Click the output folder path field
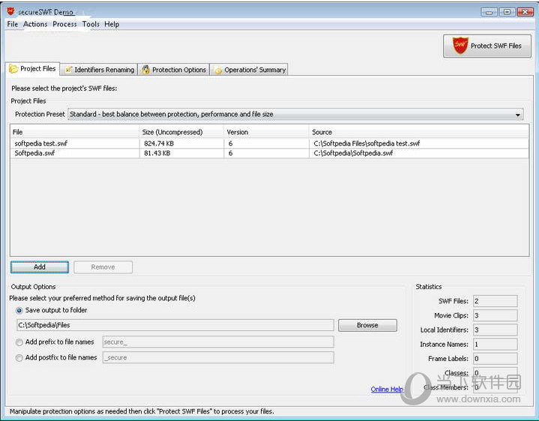This screenshot has width=539, height=421. [175, 325]
